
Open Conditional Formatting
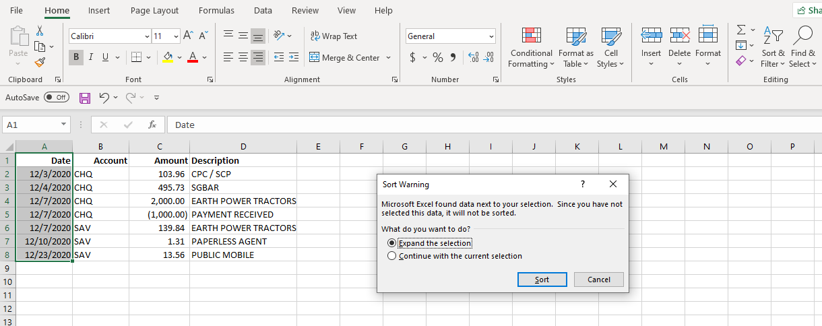tap(531, 48)
